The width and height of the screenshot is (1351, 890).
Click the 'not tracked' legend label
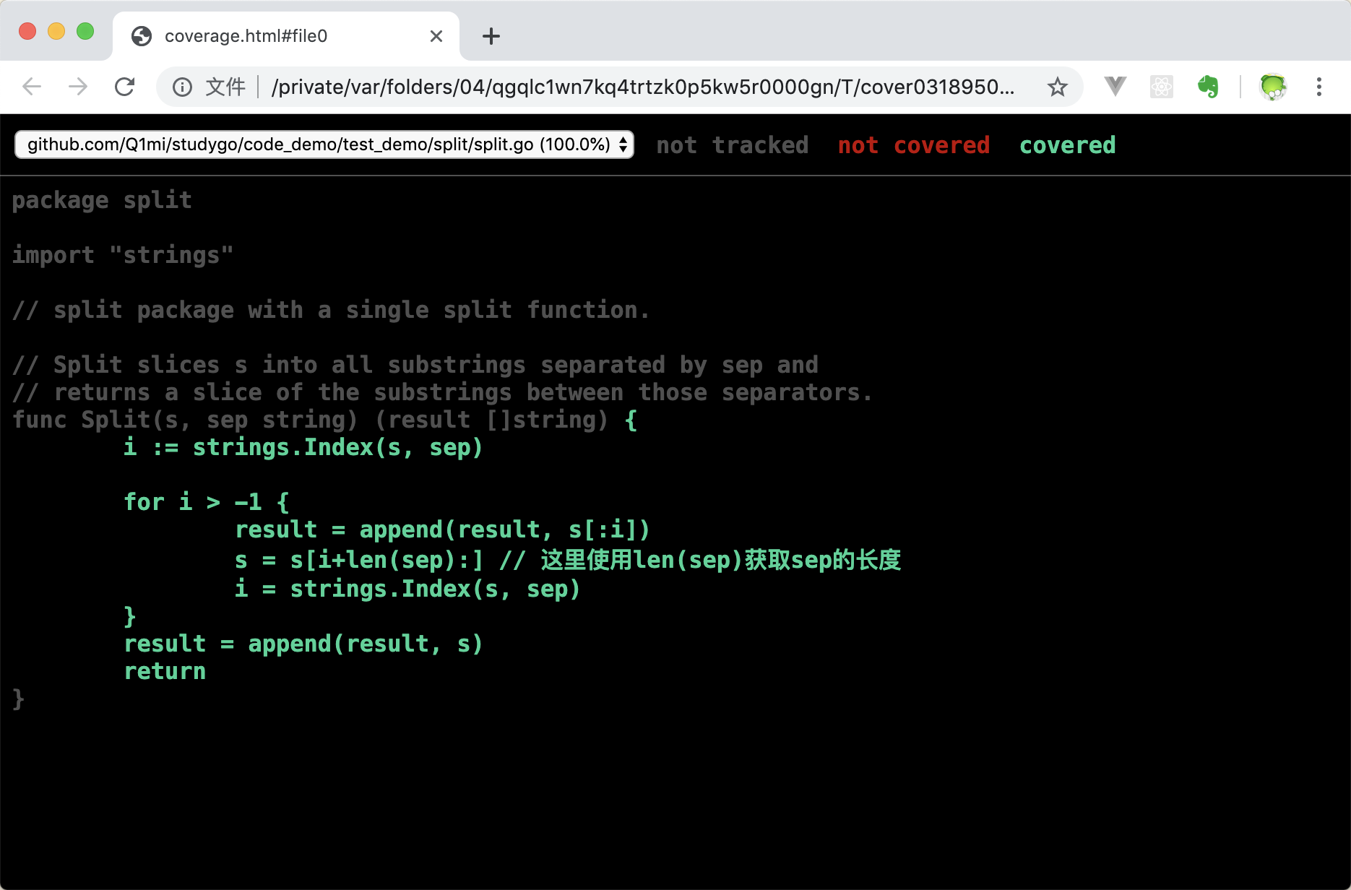point(732,145)
